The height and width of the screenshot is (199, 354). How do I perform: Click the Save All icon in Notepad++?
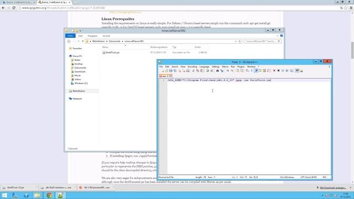(x=175, y=71)
